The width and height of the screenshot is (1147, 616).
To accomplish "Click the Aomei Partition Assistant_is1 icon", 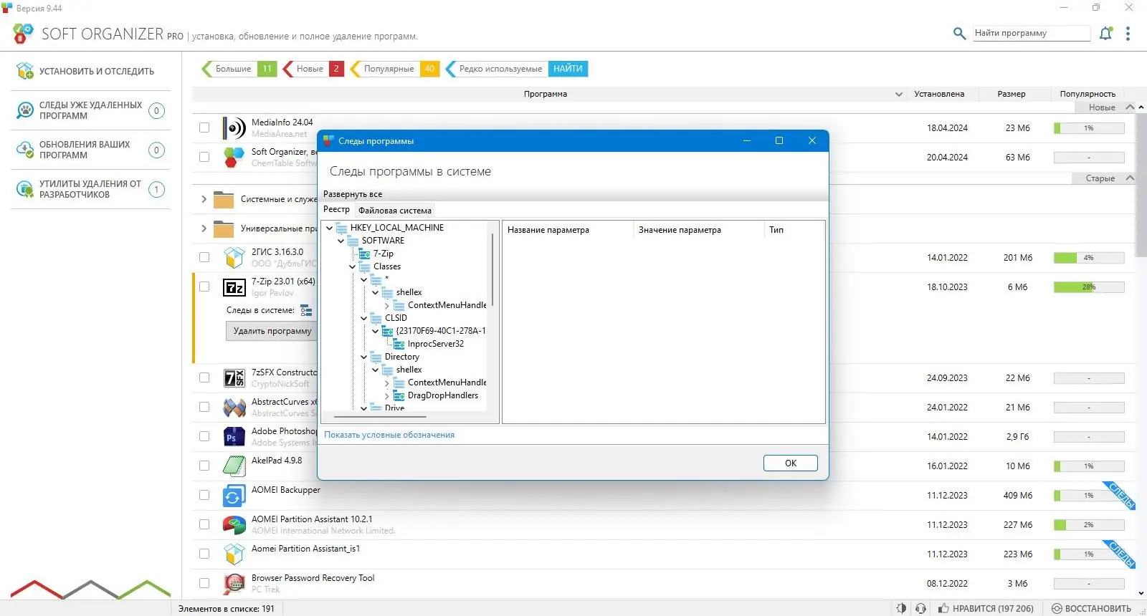I will pyautogui.click(x=234, y=554).
